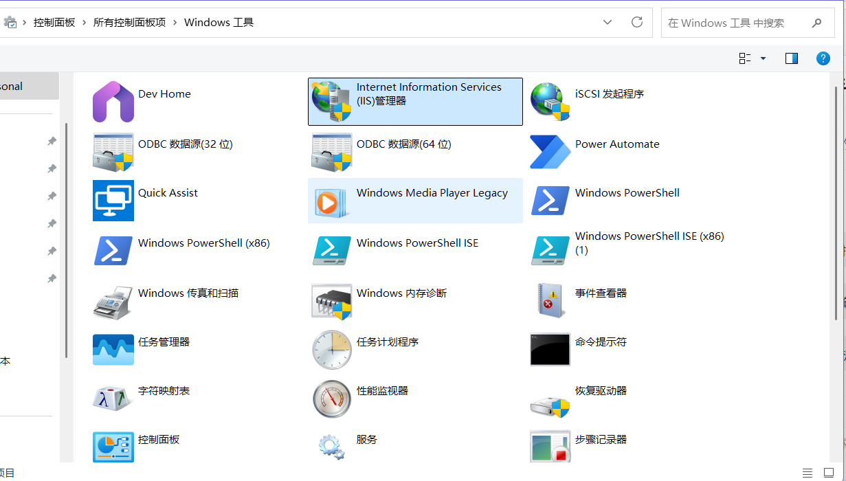Select the Power Automate label
The image size is (846, 481).
(x=617, y=144)
